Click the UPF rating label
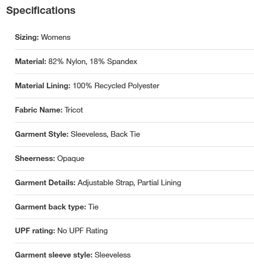Screen dimensions: 254x264 [x=35, y=231]
